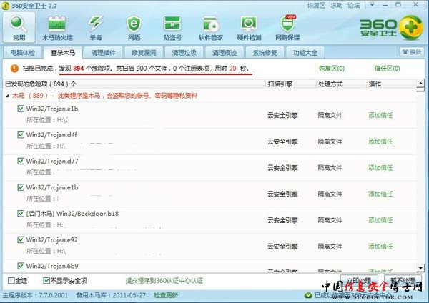
Task: Switch to the 系统修复 tab
Action: coord(265,52)
